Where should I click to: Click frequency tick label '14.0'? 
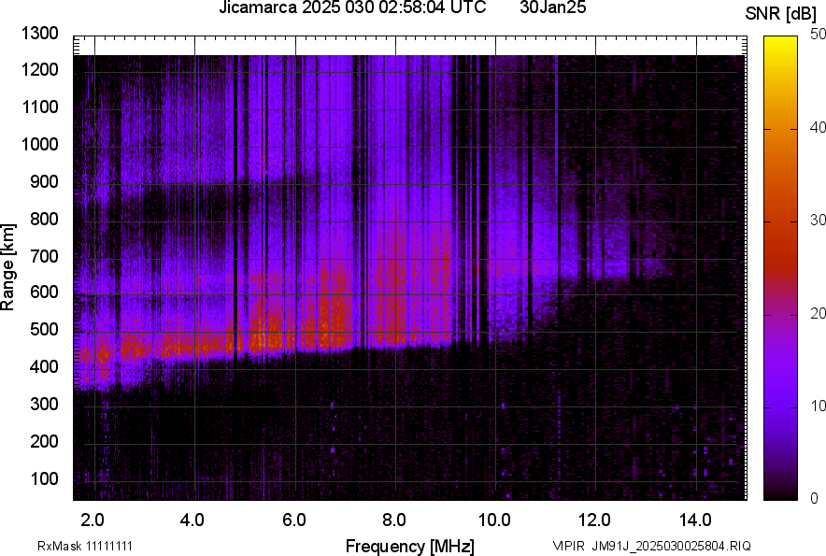(695, 520)
